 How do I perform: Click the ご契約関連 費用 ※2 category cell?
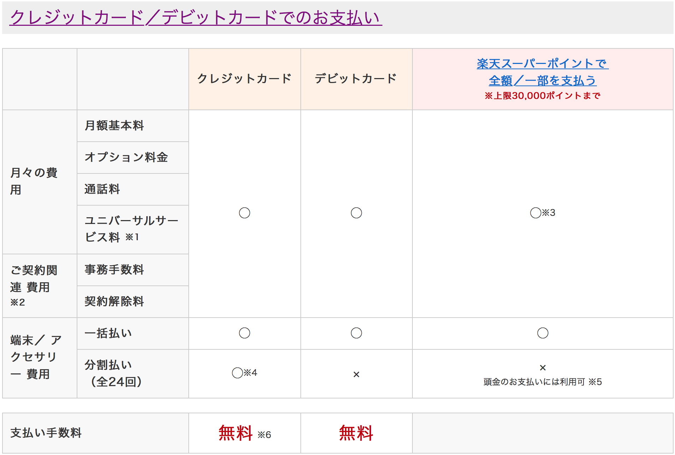pyautogui.click(x=40, y=285)
